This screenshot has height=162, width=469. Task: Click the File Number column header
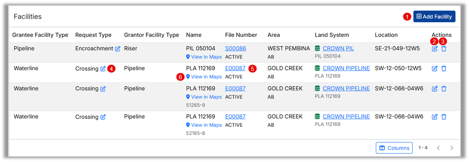tap(241, 35)
